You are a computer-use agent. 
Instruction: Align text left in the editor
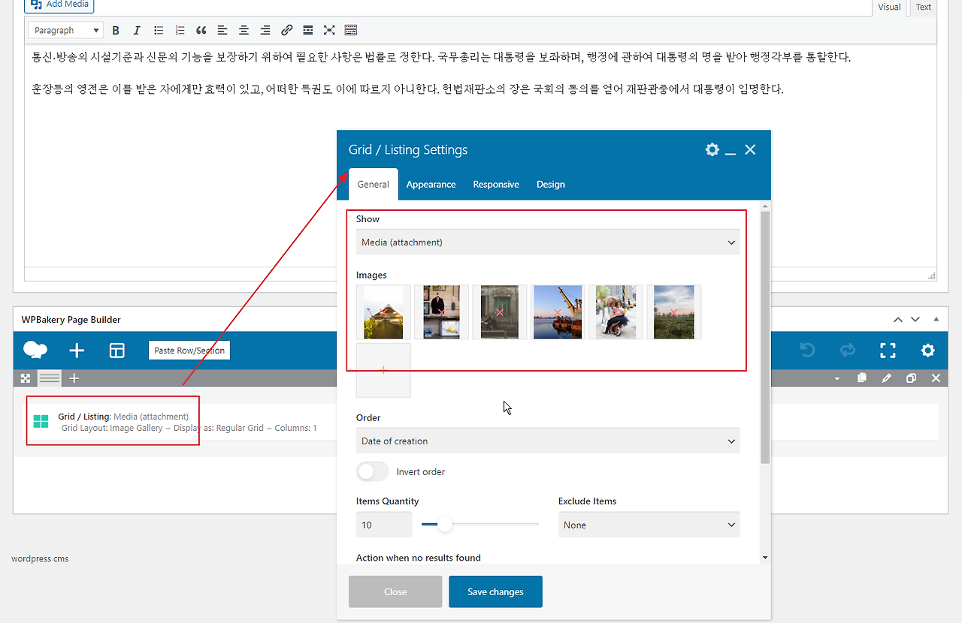(222, 31)
